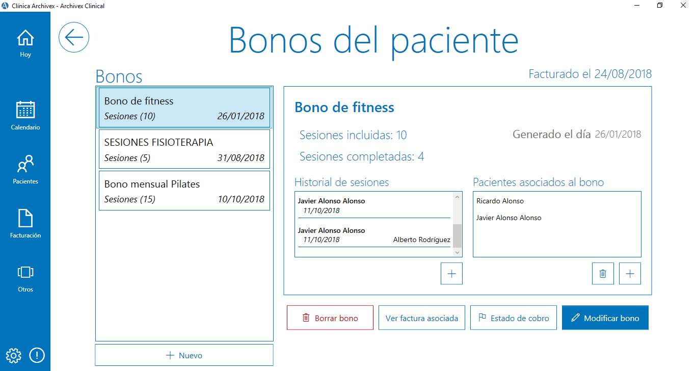Go to the Pacientes section
The image size is (696, 371).
click(x=25, y=168)
